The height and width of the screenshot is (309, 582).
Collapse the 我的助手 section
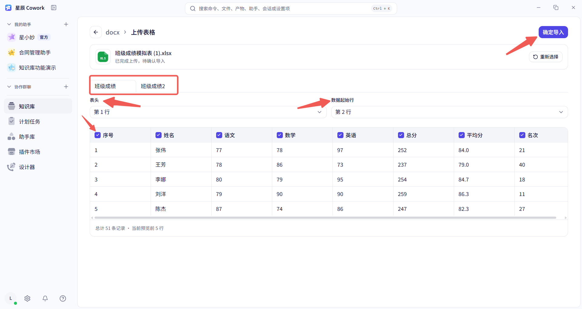coord(9,24)
